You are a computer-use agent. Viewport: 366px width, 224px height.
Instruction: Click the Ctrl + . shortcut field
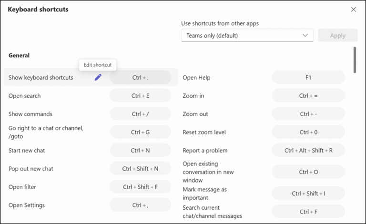coord(140,77)
